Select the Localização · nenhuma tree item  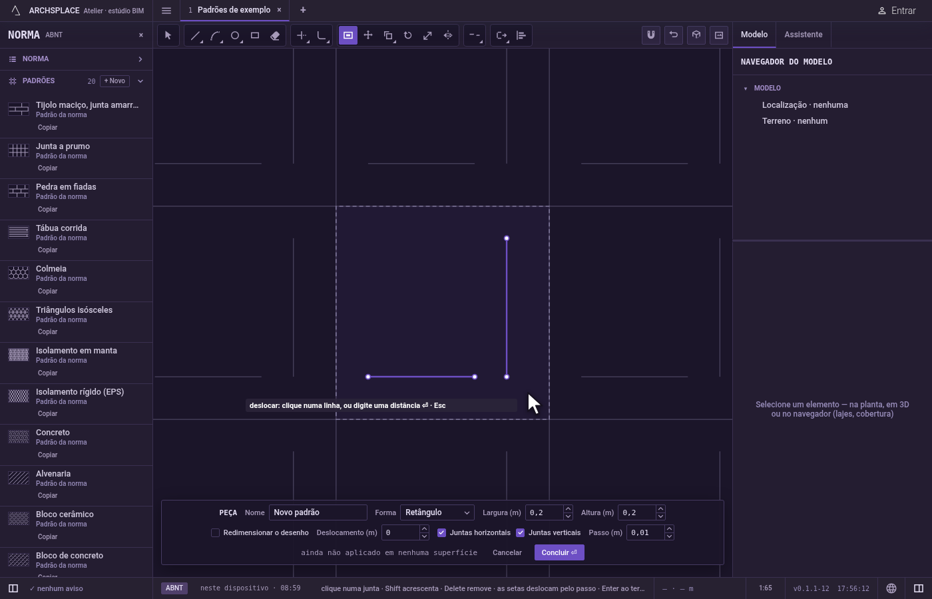[x=805, y=105]
